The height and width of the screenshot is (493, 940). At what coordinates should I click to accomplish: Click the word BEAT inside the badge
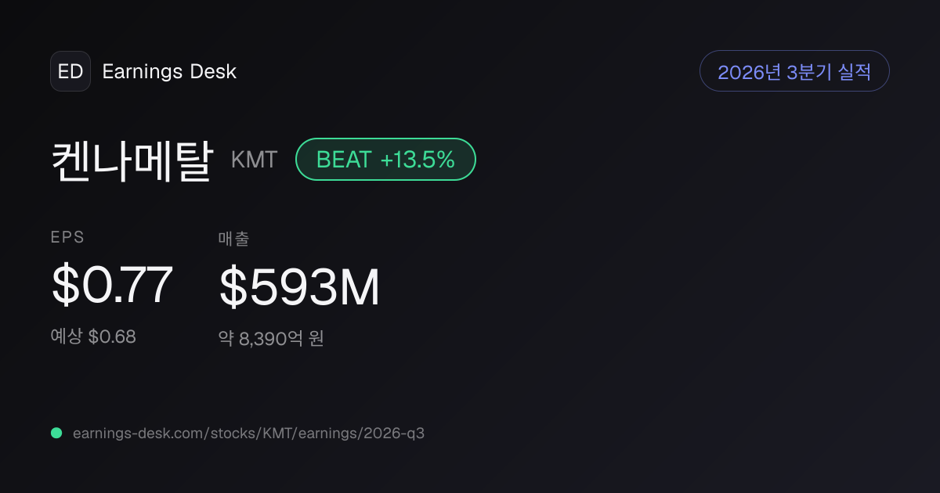pos(344,160)
